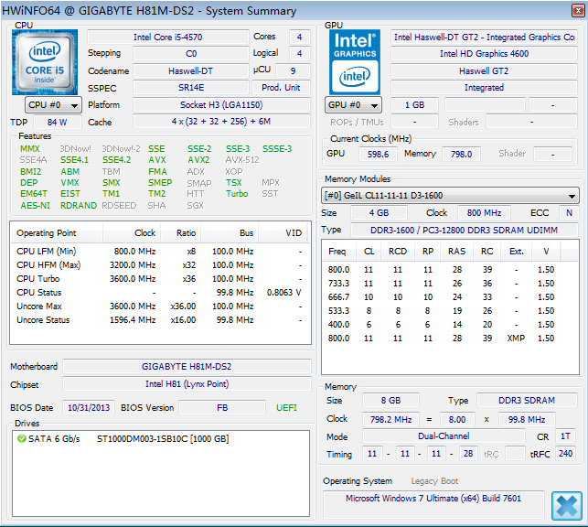The width and height of the screenshot is (588, 527).
Task: Click the Intel Graphics GPU logo
Action: pos(355,62)
